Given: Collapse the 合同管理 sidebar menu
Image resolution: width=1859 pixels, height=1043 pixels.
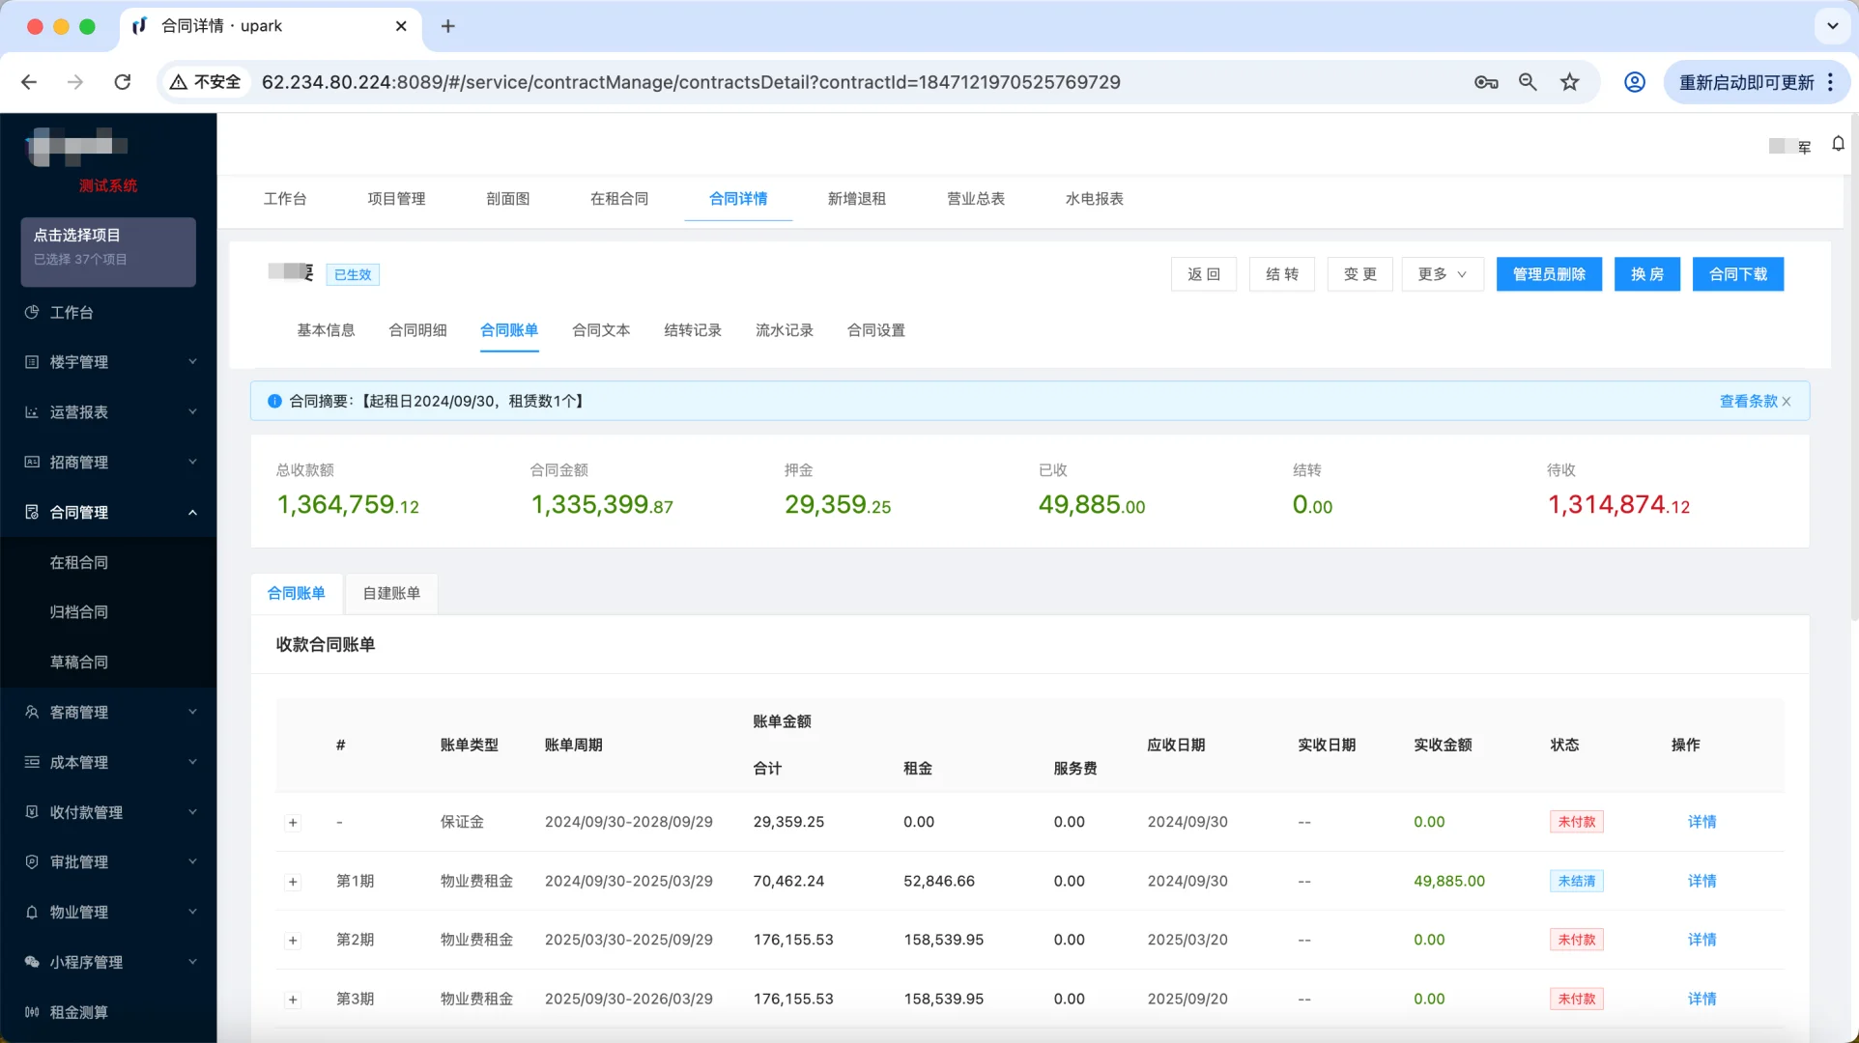Looking at the screenshot, I should pos(79,512).
